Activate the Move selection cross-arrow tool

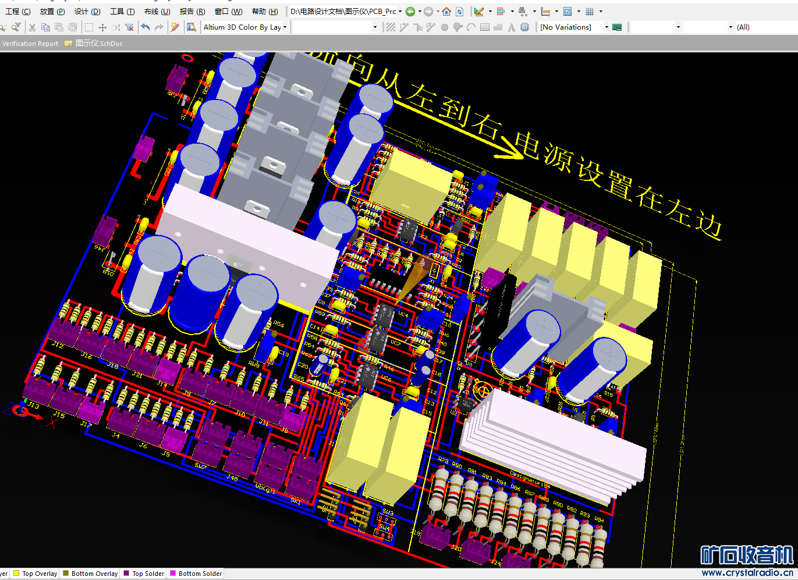click(x=102, y=27)
